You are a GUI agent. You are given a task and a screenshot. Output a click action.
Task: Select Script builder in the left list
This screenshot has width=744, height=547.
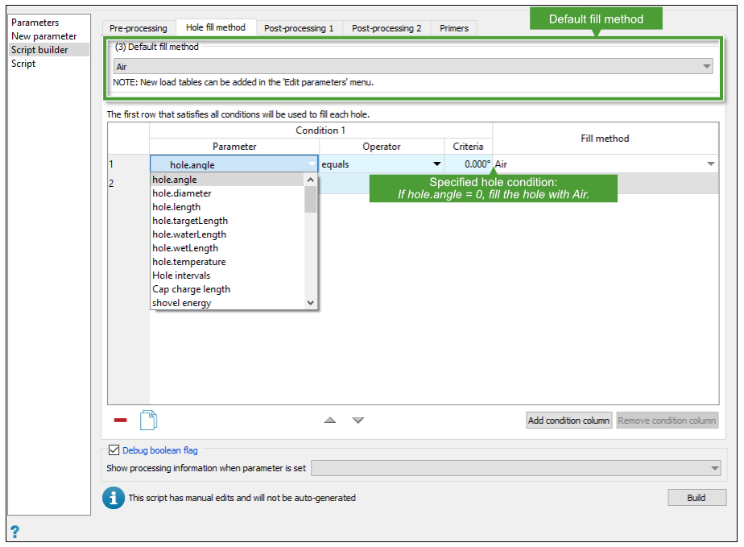(48, 50)
